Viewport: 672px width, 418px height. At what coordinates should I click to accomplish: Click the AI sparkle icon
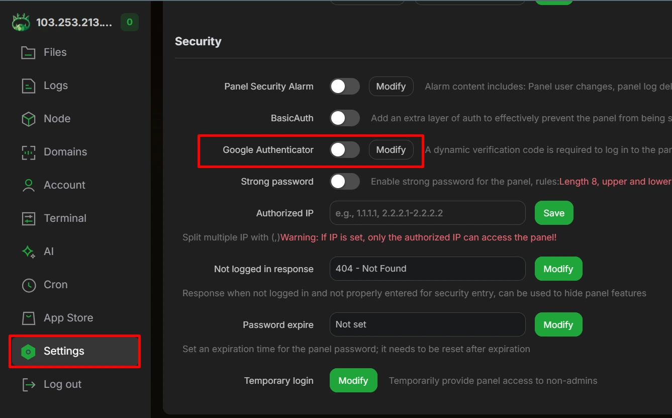(x=28, y=252)
